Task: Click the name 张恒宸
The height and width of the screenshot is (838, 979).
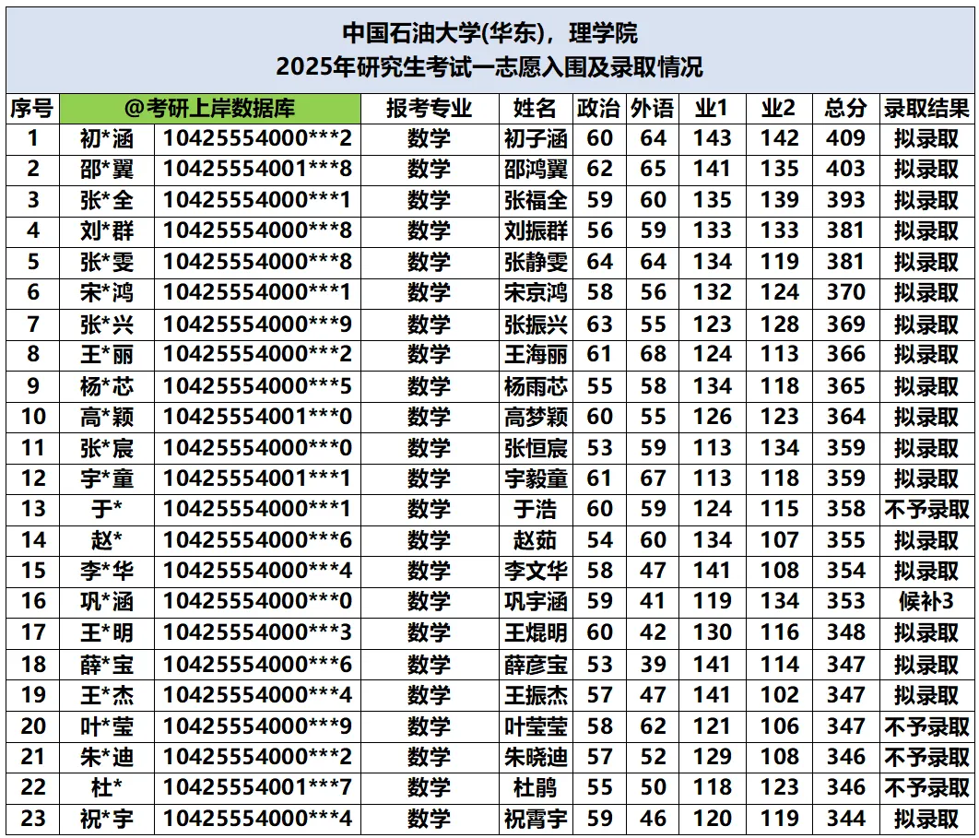Action: 536,448
